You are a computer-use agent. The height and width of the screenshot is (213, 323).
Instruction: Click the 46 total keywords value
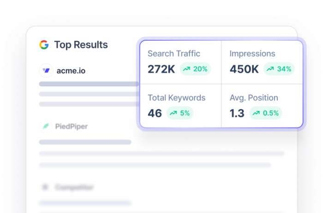click(155, 113)
